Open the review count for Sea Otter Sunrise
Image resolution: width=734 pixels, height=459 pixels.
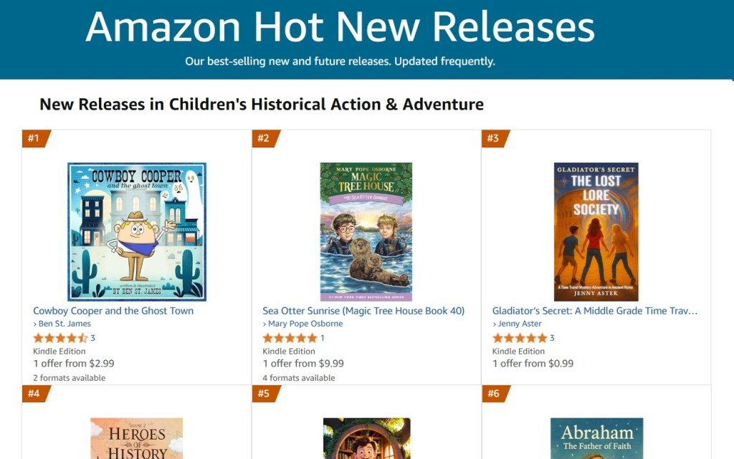click(323, 338)
